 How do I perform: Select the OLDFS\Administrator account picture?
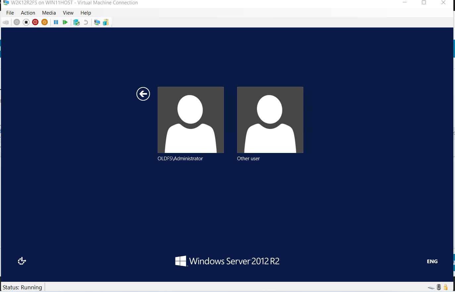191,120
